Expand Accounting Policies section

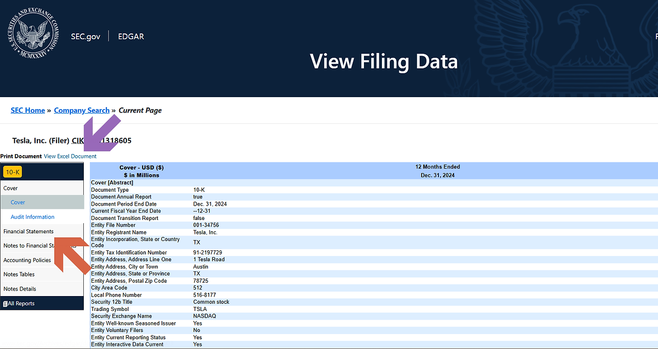(42, 260)
